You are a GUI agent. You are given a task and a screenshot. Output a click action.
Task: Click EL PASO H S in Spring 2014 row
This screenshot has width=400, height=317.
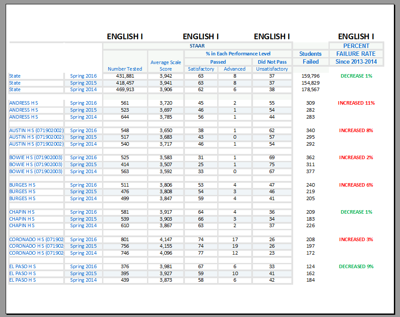(x=23, y=280)
